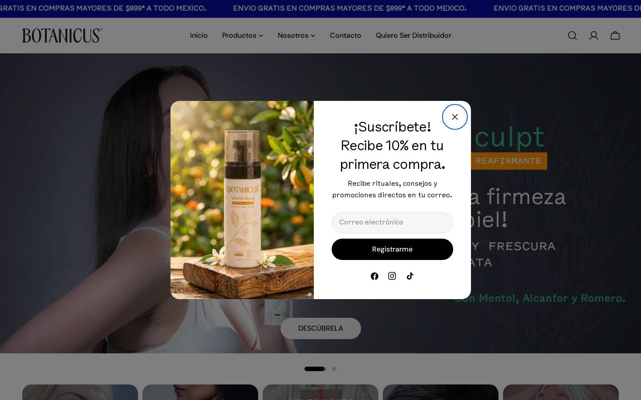Click the Botanicus logo
The image size is (641, 400).
coord(62,36)
